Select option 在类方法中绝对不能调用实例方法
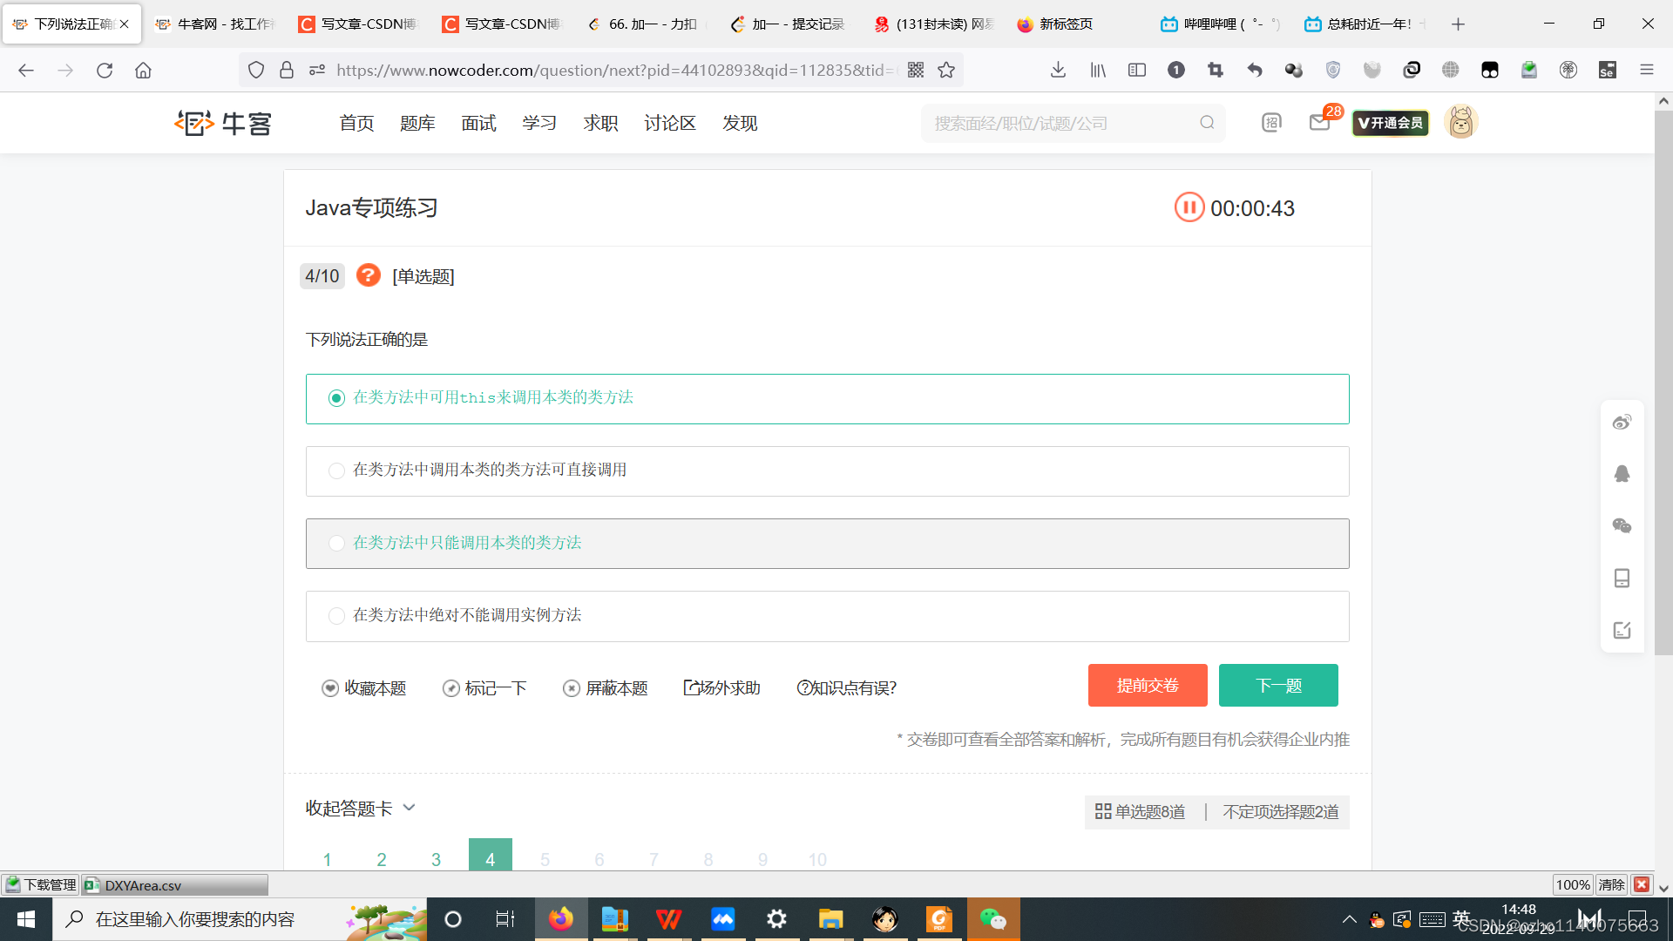This screenshot has width=1673, height=941. [x=827, y=616]
